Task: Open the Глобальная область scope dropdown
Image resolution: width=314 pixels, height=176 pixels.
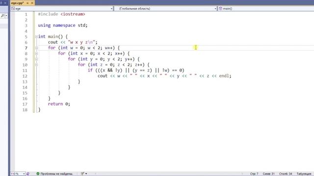Action: 215,9
